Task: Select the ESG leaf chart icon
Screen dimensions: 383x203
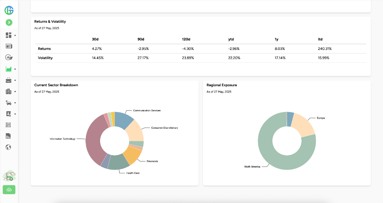Action: (x=9, y=58)
